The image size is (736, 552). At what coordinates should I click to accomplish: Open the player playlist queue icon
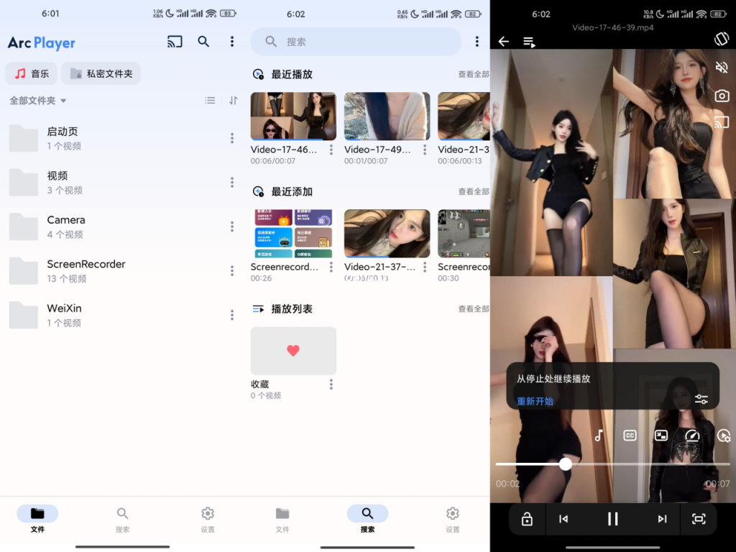530,42
